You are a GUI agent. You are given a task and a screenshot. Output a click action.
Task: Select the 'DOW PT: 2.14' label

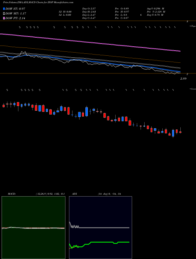[x=15, y=18]
